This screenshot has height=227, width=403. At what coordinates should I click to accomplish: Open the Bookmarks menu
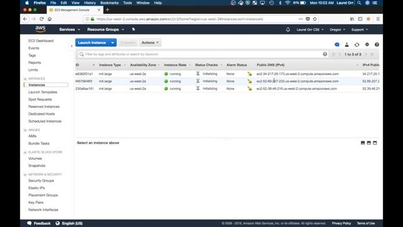(109, 3)
